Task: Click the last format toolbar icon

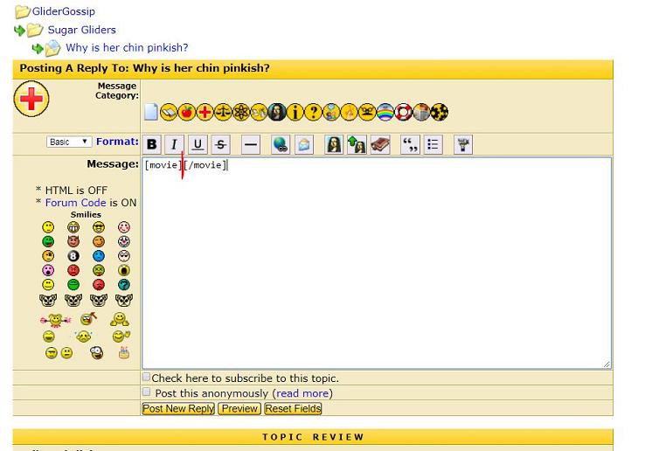Action: tap(463, 144)
